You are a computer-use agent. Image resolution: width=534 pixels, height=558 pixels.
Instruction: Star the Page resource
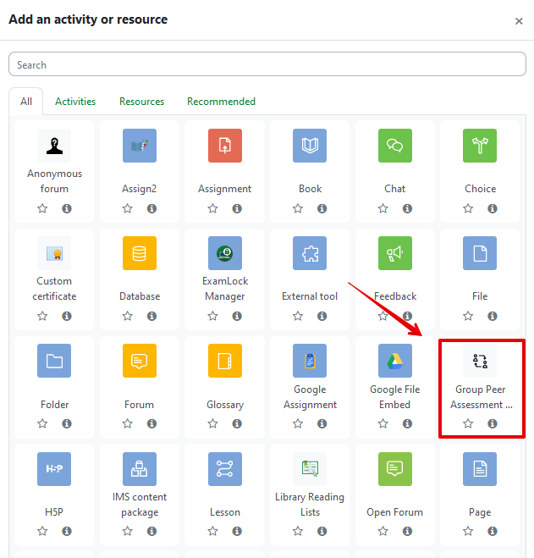(x=468, y=531)
